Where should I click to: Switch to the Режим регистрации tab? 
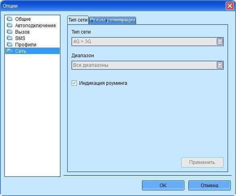pyautogui.click(x=112, y=20)
